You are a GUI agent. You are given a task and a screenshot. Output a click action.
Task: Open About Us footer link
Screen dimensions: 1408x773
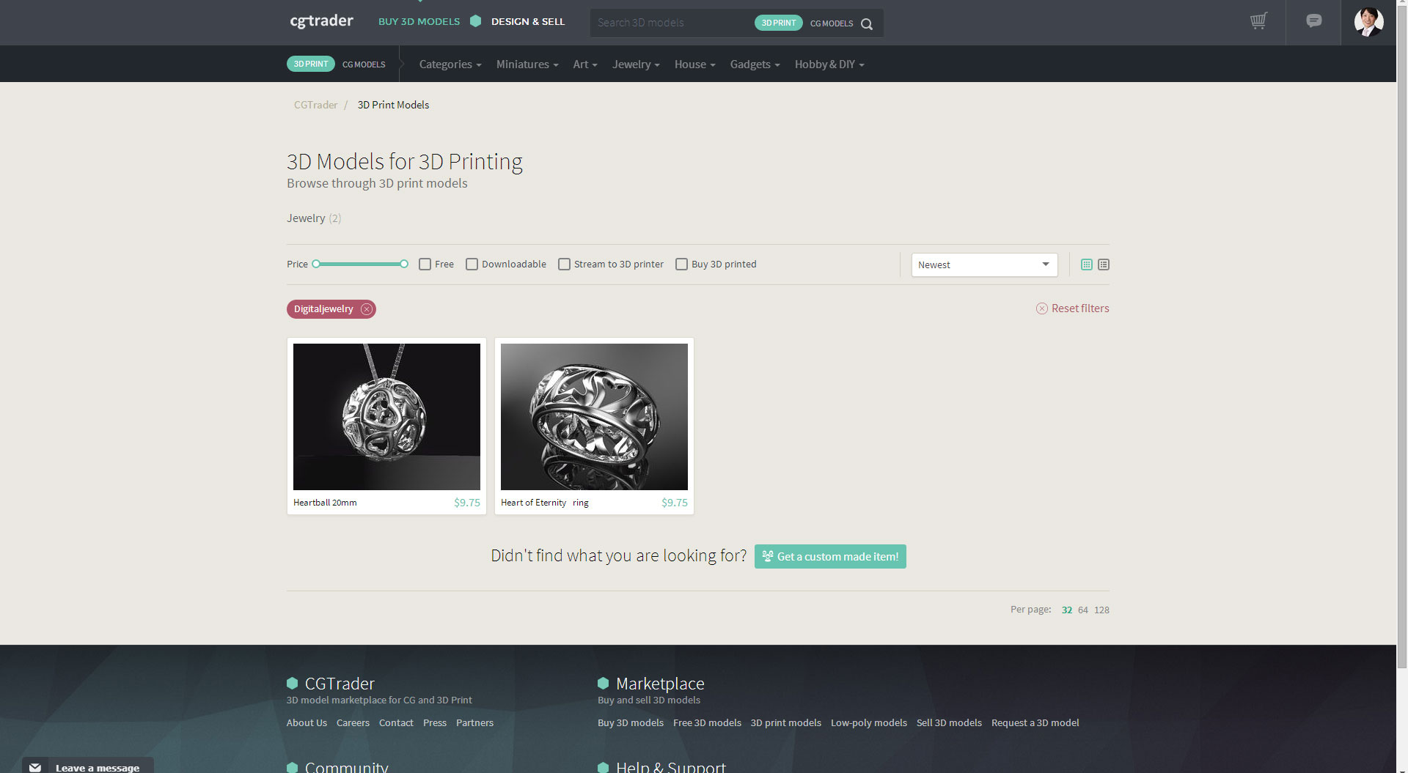[x=307, y=722]
